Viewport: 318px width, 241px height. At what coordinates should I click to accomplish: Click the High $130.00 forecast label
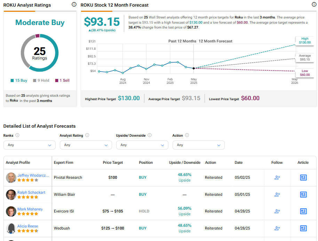[305, 41]
